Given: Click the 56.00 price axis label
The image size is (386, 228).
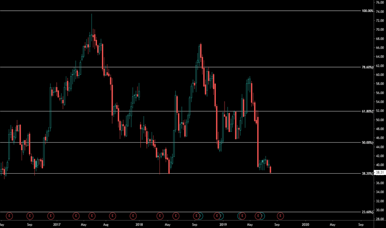Looking at the screenshot, I should point(380,93).
